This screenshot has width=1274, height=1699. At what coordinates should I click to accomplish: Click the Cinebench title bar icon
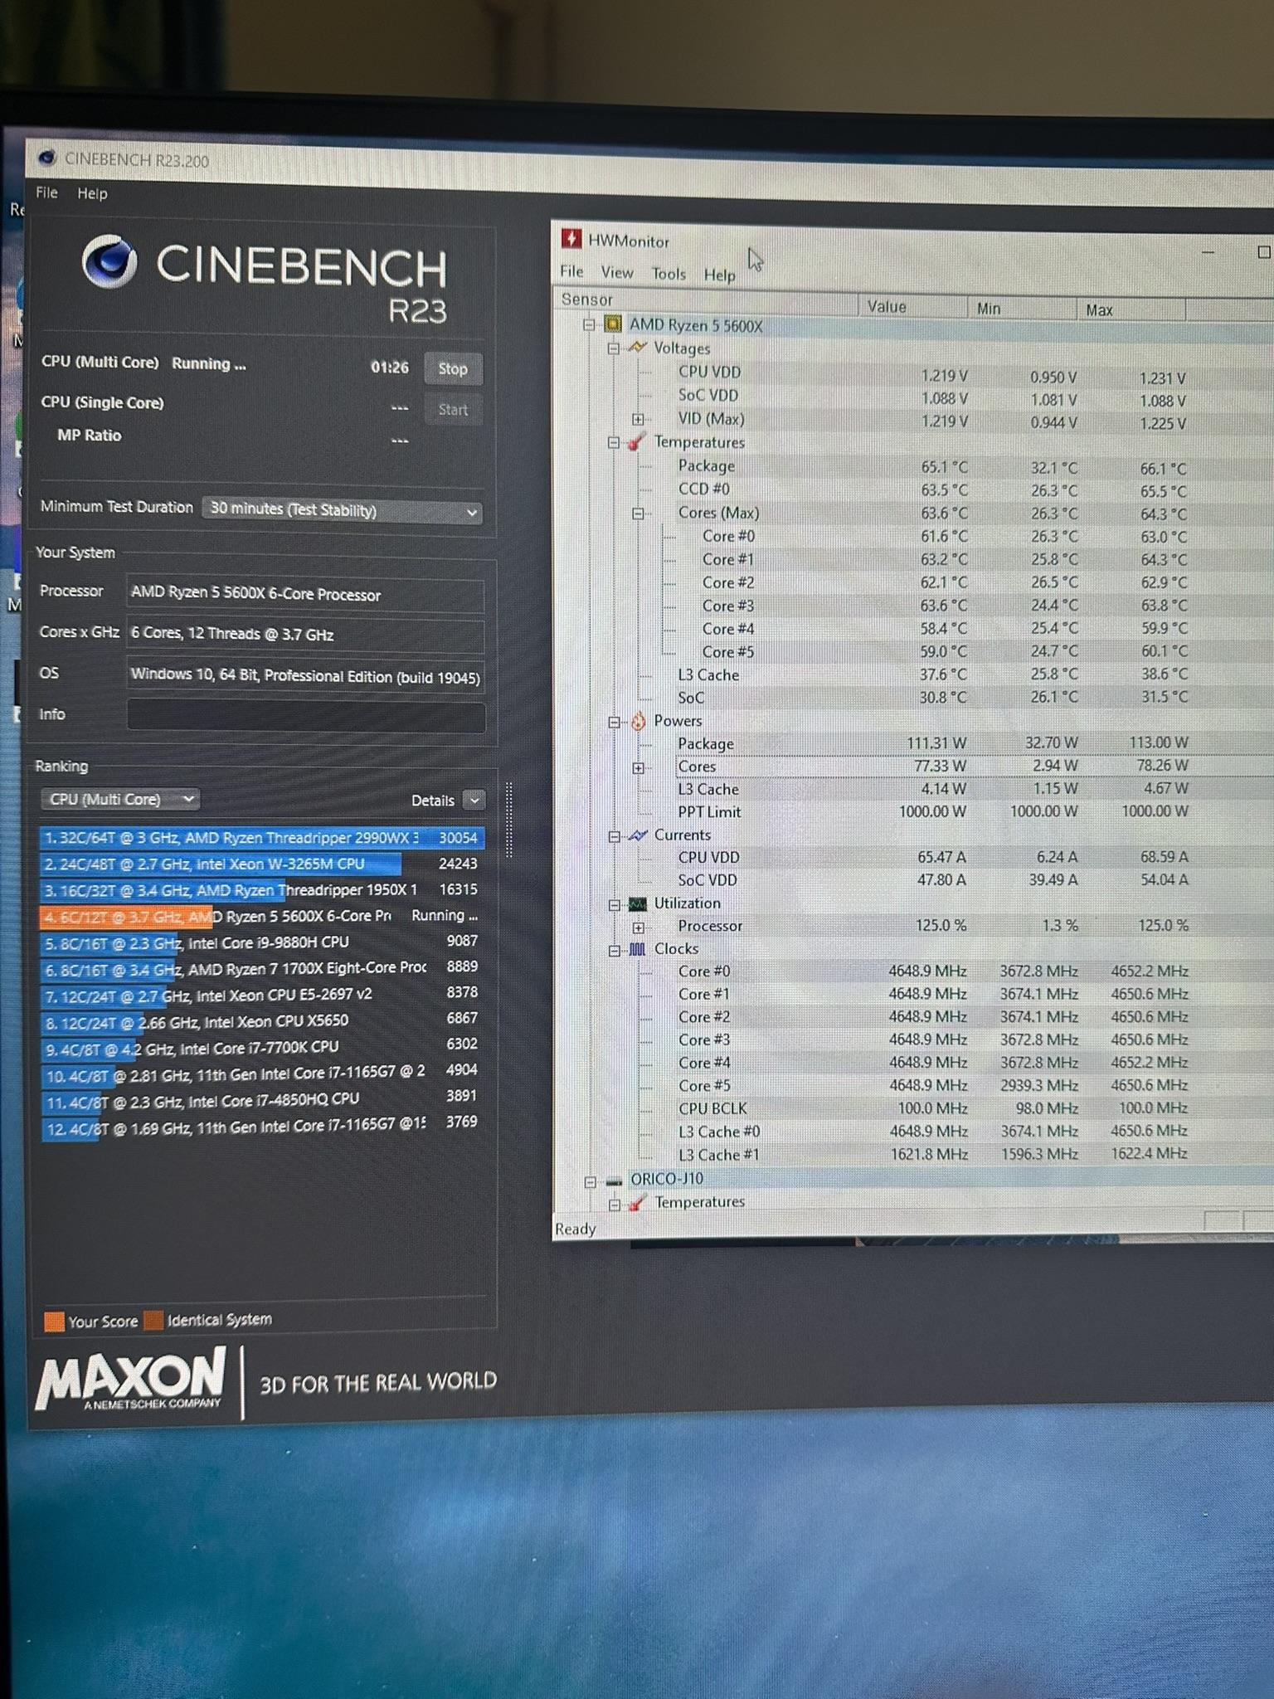[47, 157]
